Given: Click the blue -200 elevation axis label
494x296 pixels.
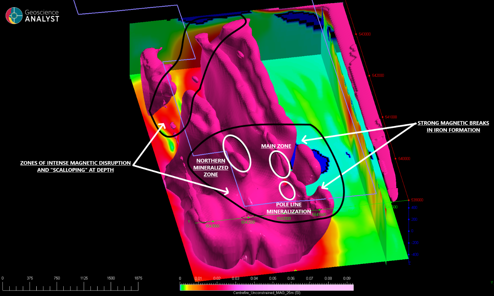Looking at the screenshot, I should (x=414, y=243).
